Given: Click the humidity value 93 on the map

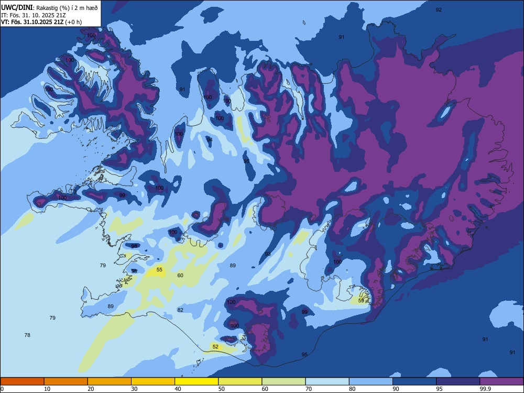Looking at the screenshot, I should 268,254.
